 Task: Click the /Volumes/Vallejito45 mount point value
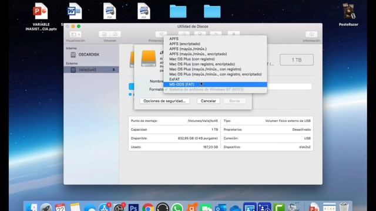(x=203, y=121)
